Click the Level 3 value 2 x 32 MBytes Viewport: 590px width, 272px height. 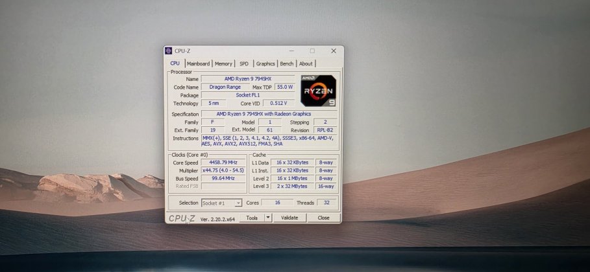click(x=292, y=186)
